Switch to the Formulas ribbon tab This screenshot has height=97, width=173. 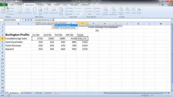(x=41, y=5)
